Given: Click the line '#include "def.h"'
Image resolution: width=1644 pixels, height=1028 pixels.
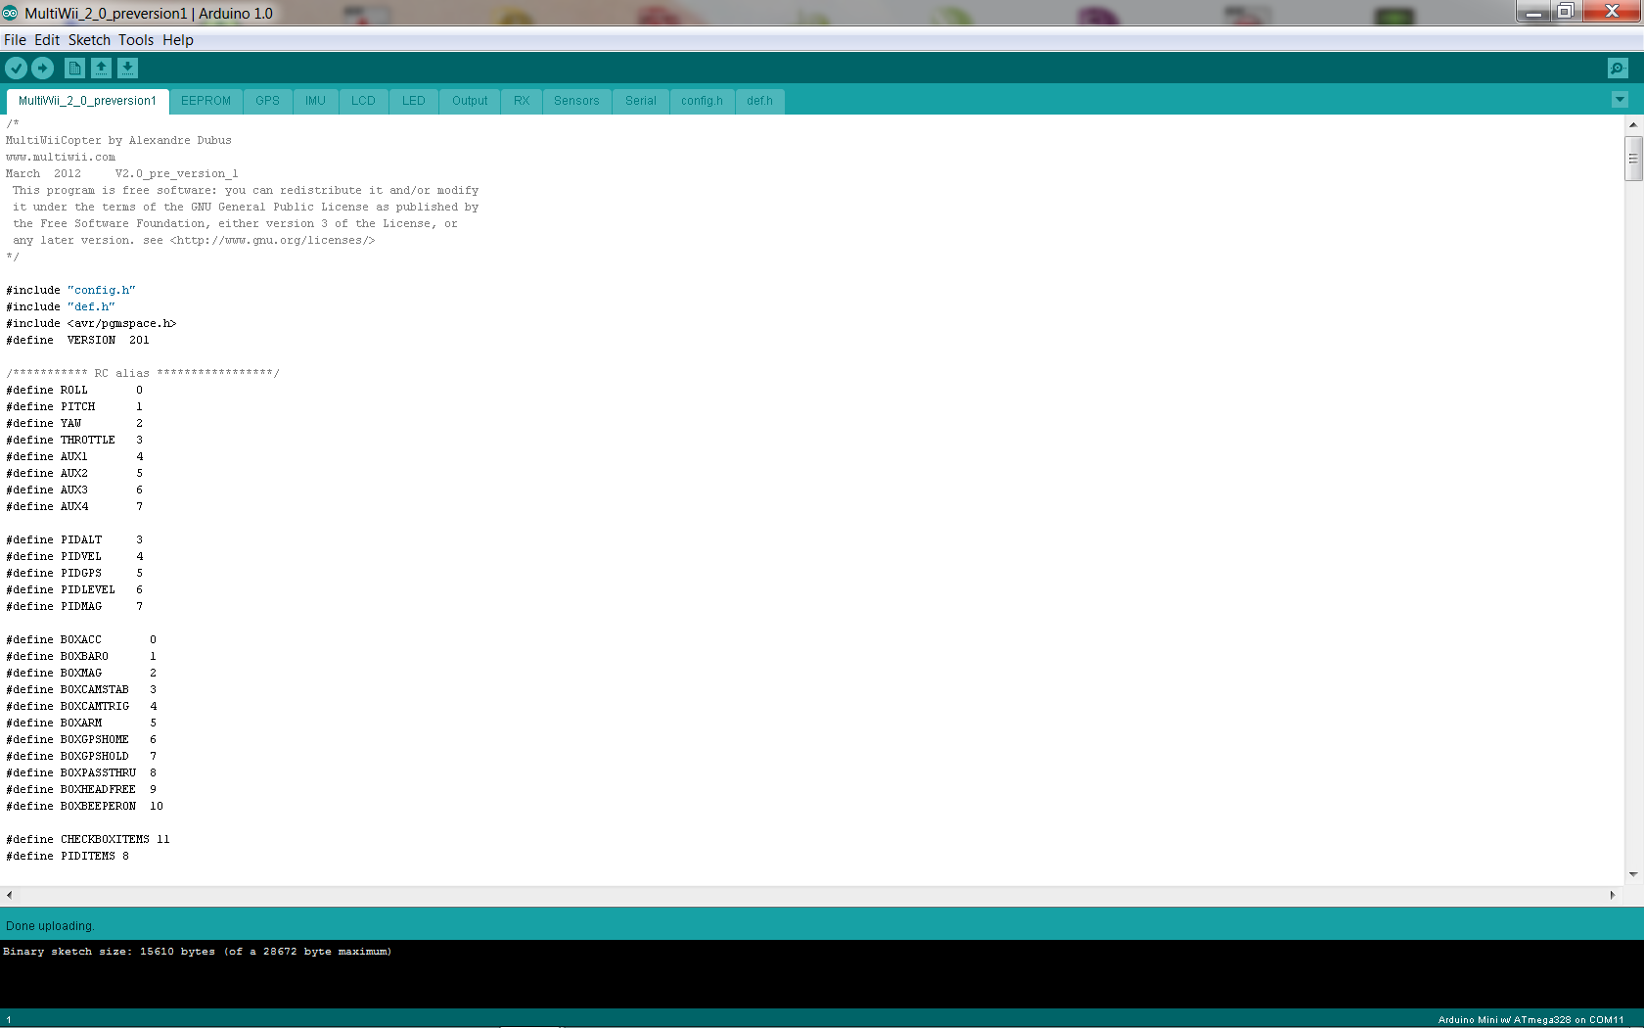Looking at the screenshot, I should coord(61,306).
